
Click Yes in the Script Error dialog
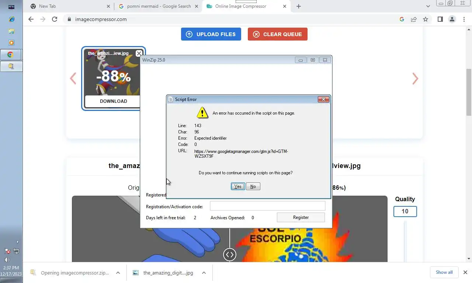tap(238, 186)
